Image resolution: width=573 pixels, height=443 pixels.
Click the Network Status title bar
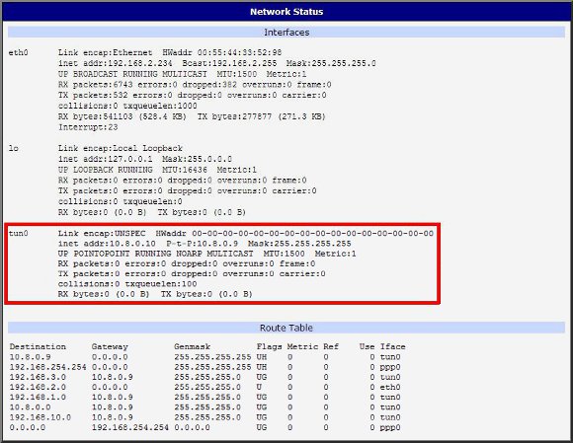point(286,12)
